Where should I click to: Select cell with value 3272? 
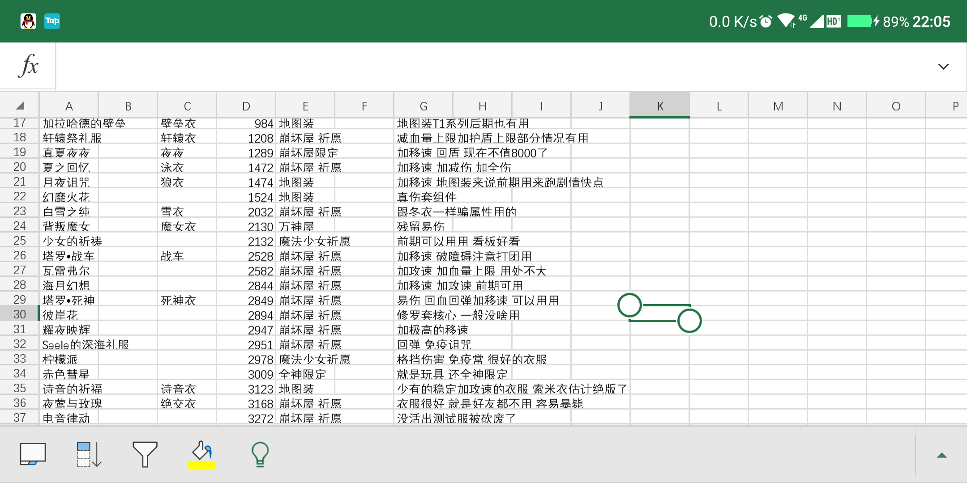pos(246,418)
